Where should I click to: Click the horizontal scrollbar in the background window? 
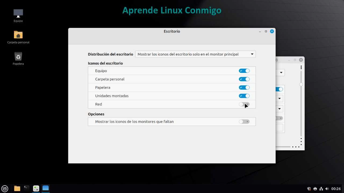(x=283, y=147)
